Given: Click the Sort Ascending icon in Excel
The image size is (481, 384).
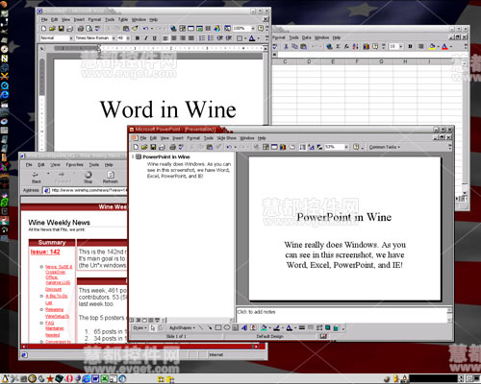Looking at the screenshot, I should tap(355, 46).
